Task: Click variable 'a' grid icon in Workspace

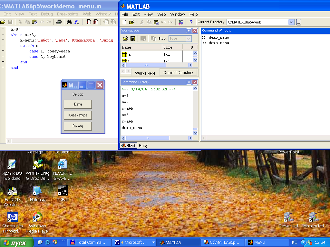Action: click(x=125, y=54)
